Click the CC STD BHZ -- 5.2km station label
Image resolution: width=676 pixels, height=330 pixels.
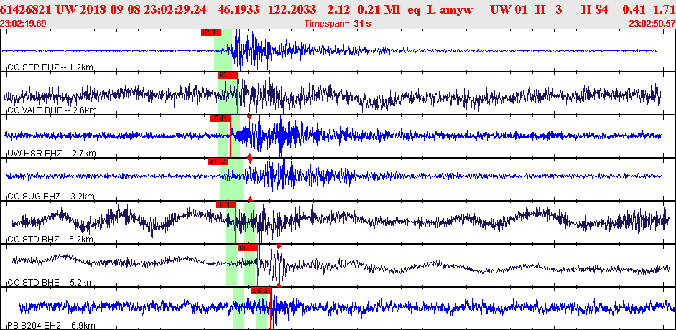point(50,239)
